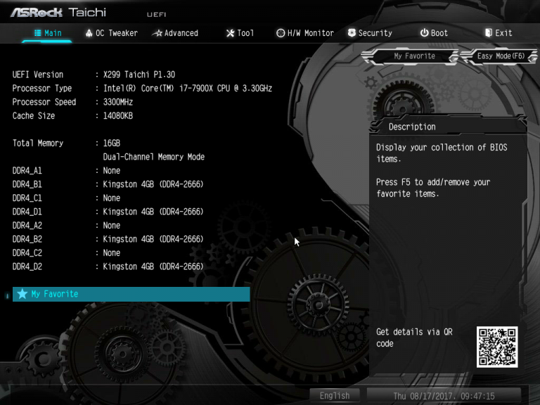
Task: Switch to Easy Mode (F6)
Action: click(499, 56)
